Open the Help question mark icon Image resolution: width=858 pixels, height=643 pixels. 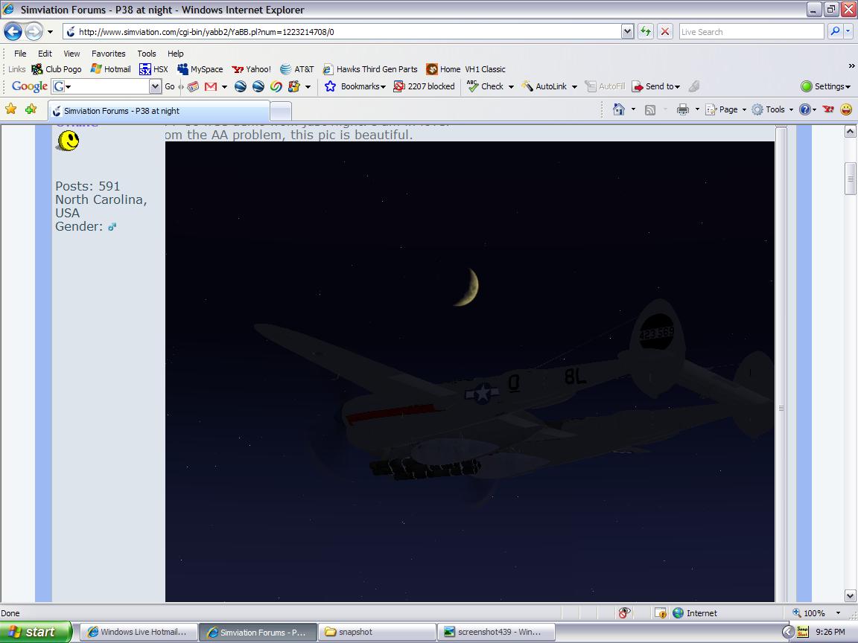point(804,109)
